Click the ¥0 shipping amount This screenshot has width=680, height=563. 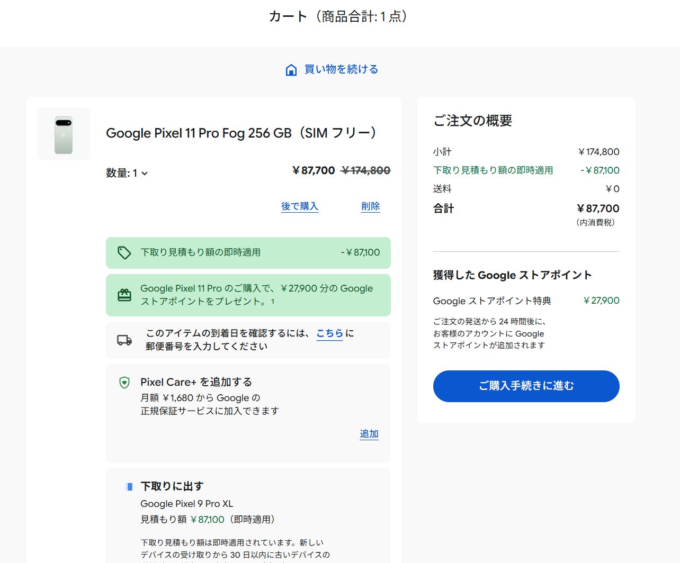(x=613, y=189)
